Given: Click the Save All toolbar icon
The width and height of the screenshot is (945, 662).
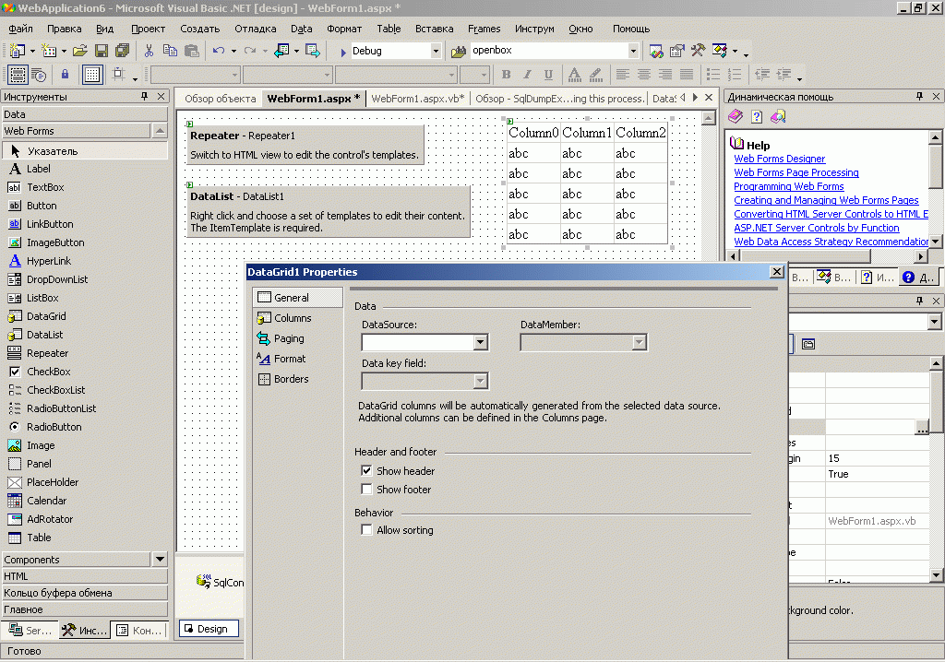Looking at the screenshot, I should pyautogui.click(x=123, y=51).
